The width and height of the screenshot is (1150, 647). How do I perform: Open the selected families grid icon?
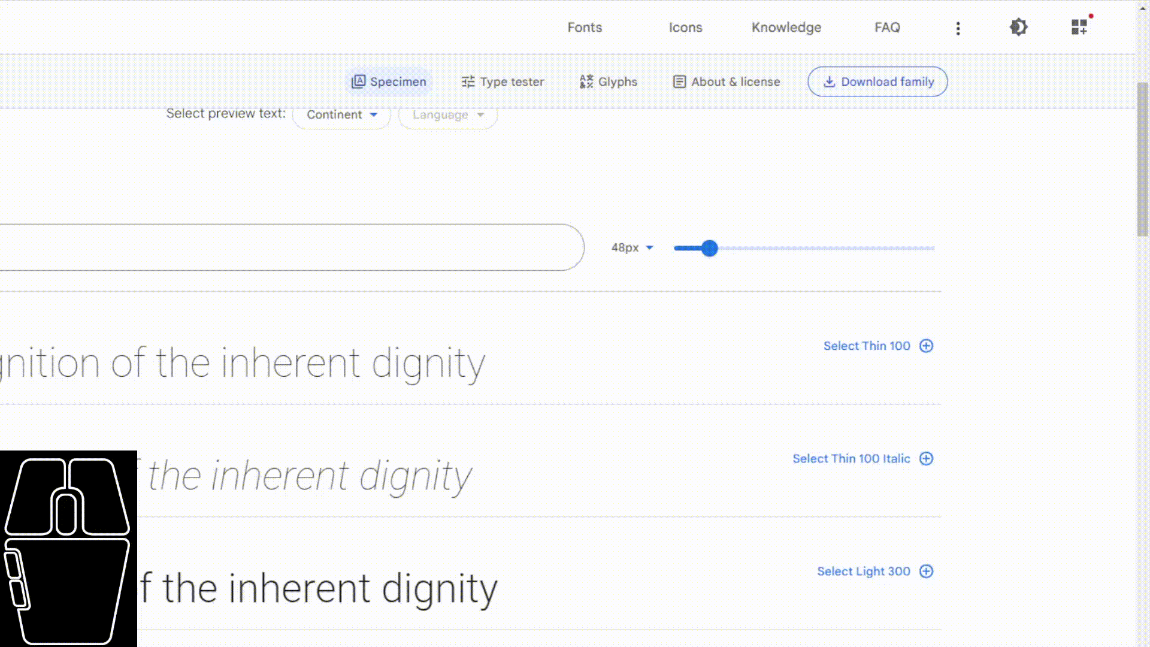1079,27
